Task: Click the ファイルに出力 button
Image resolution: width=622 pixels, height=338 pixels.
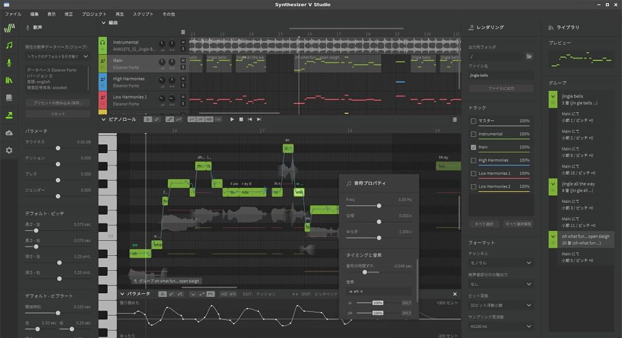Action: pos(501,88)
